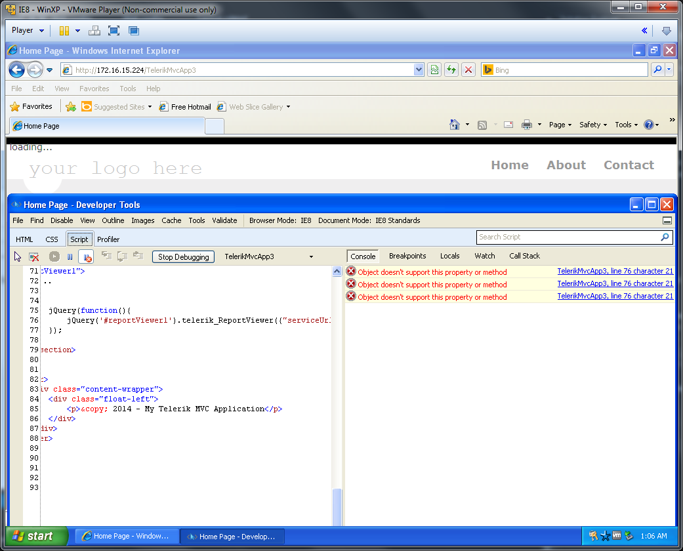
Task: Activate the select element by click arrow
Action: [18, 256]
